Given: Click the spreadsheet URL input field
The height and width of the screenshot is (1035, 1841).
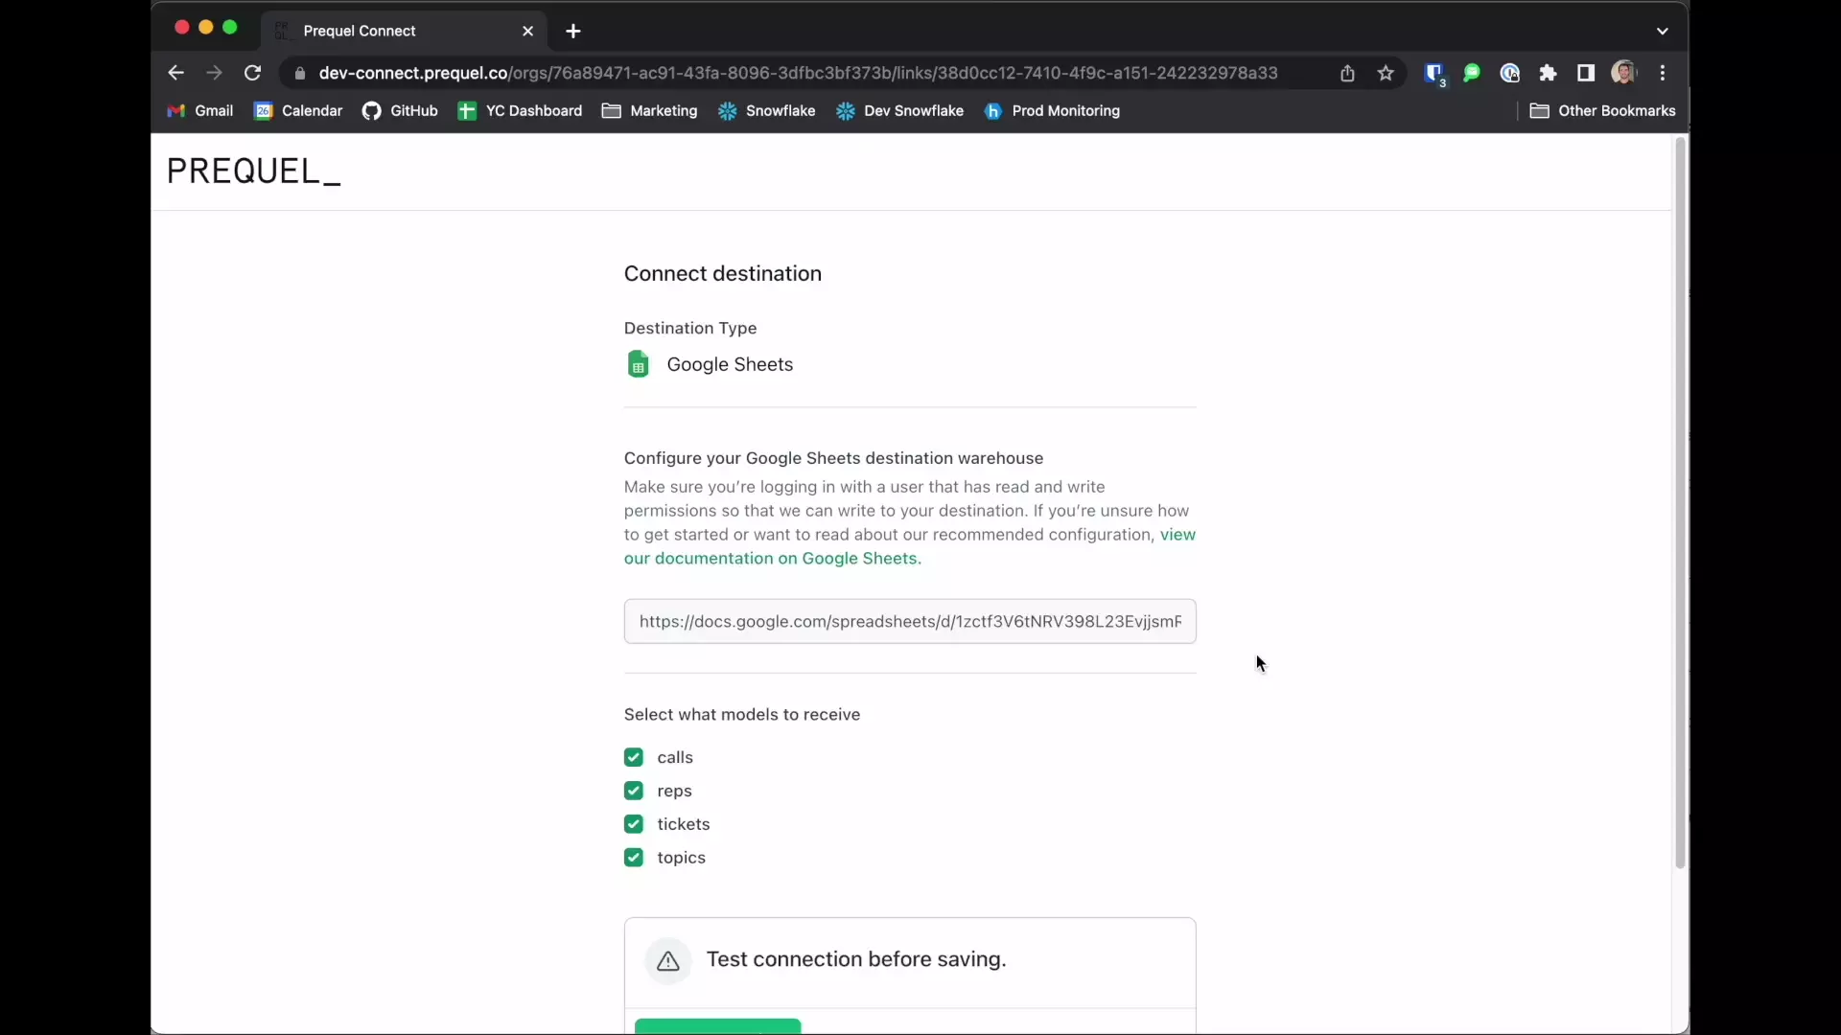Looking at the screenshot, I should (x=910, y=621).
